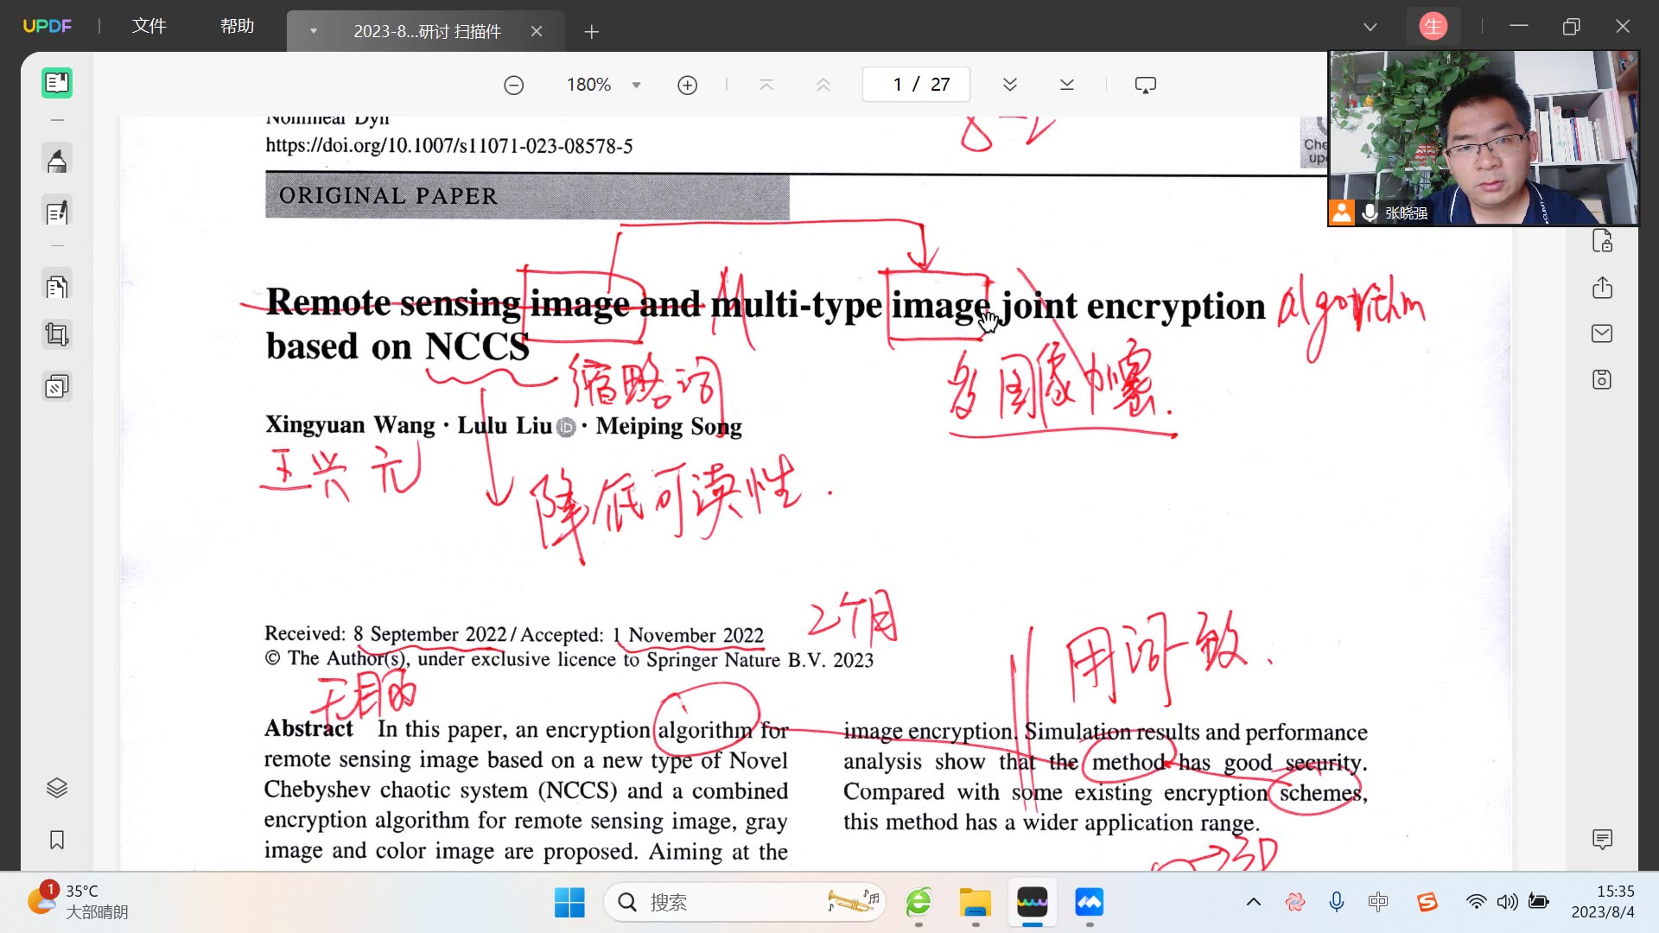Open the Bookmarks panel

point(57,840)
